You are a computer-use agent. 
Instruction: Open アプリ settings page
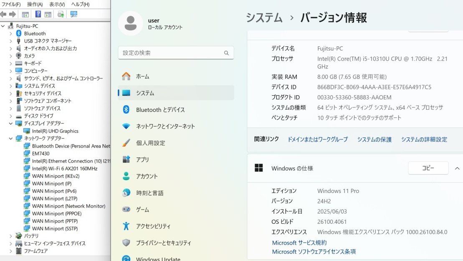[x=142, y=160]
